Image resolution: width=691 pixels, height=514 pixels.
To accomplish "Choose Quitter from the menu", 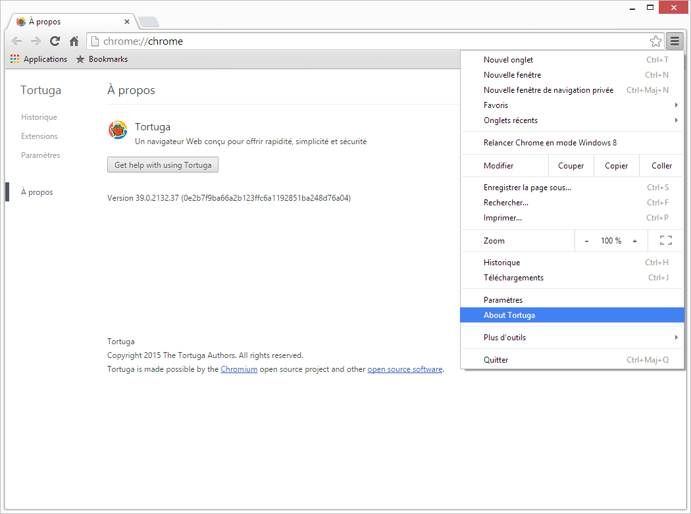I will click(x=572, y=360).
